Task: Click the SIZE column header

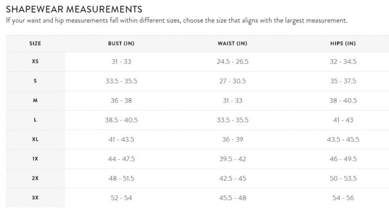Action: [35, 44]
